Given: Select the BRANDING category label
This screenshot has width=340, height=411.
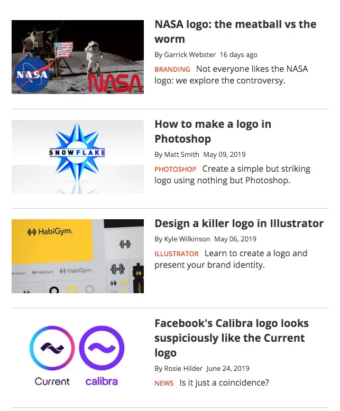Looking at the screenshot, I should 172,69.
